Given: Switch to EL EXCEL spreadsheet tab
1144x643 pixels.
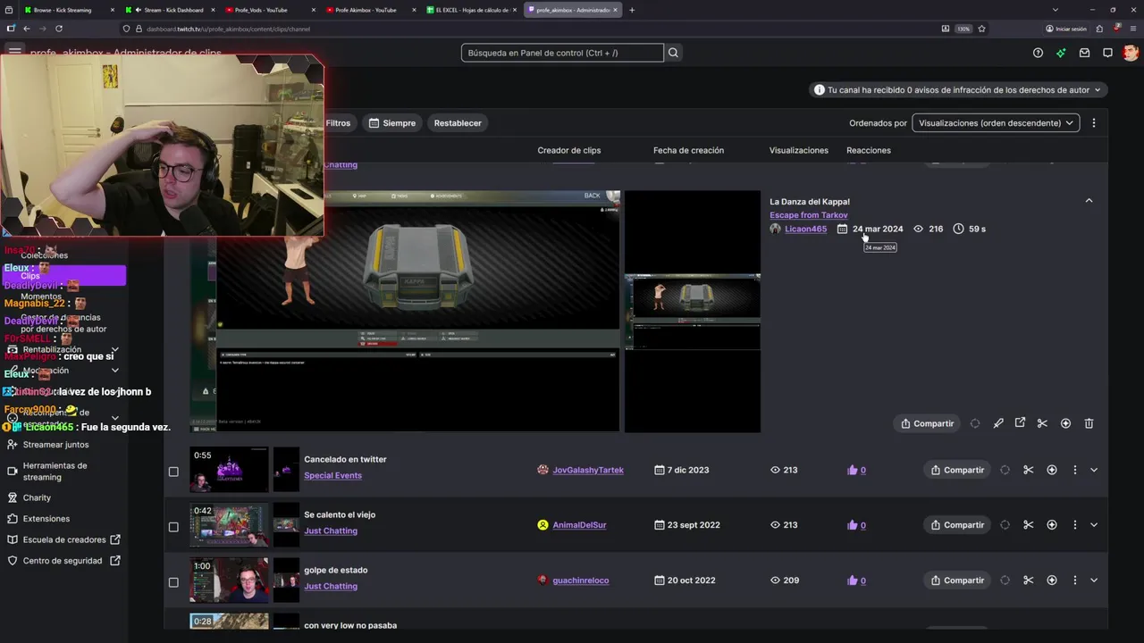Looking at the screenshot, I should 472,10.
